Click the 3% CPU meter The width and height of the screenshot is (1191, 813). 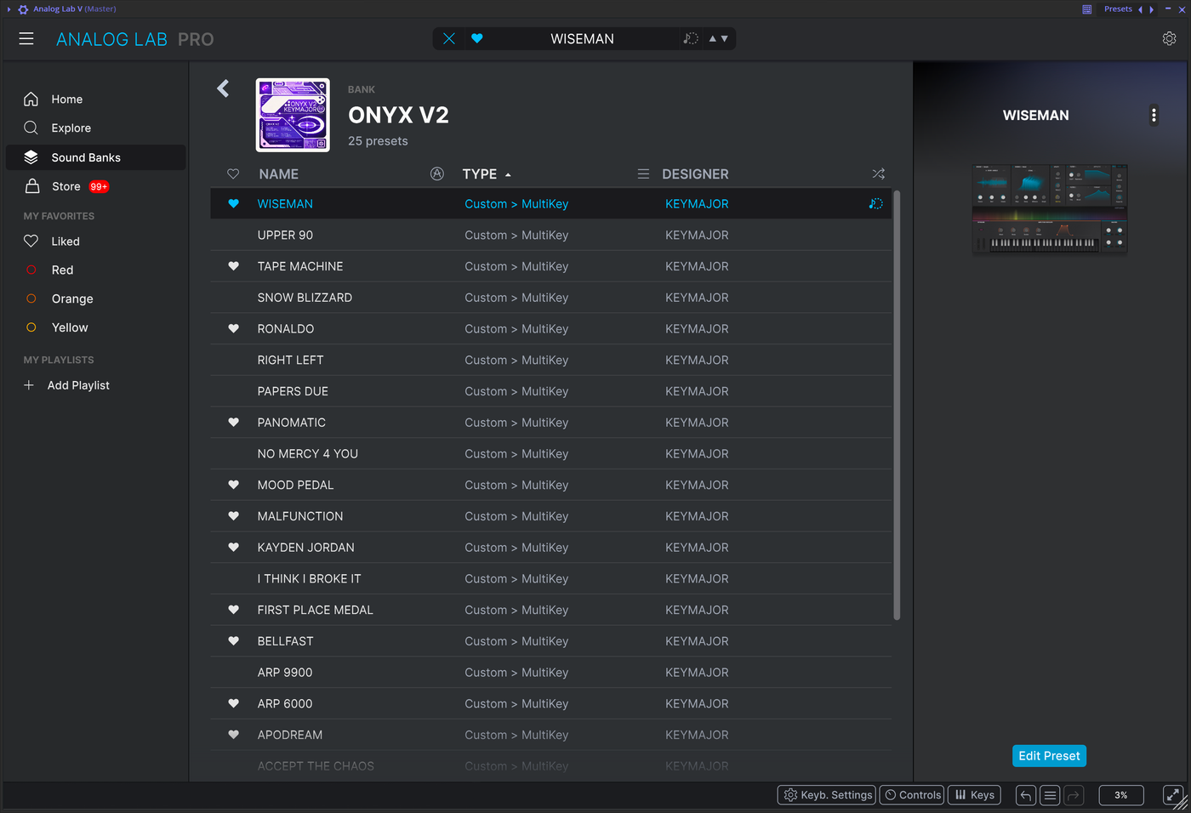coord(1121,795)
